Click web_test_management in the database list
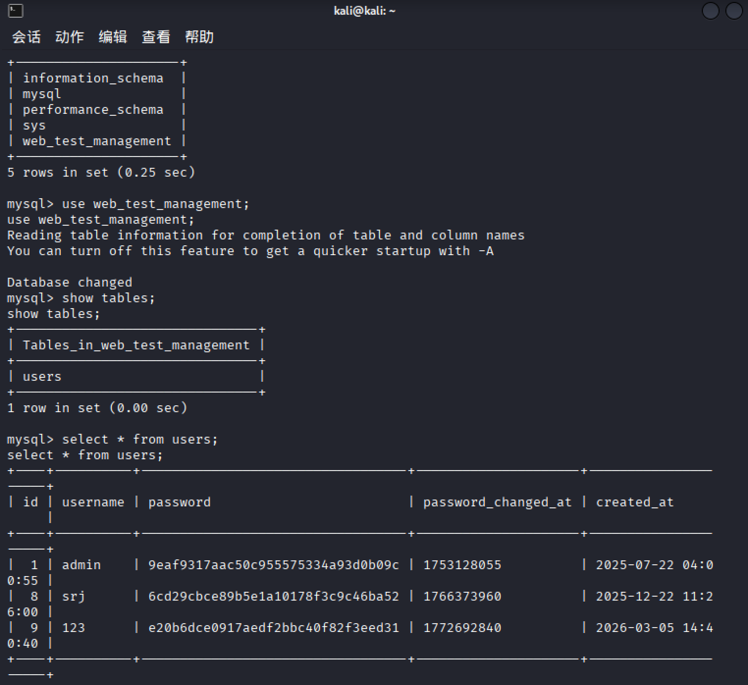This screenshot has height=685, width=748. [97, 141]
